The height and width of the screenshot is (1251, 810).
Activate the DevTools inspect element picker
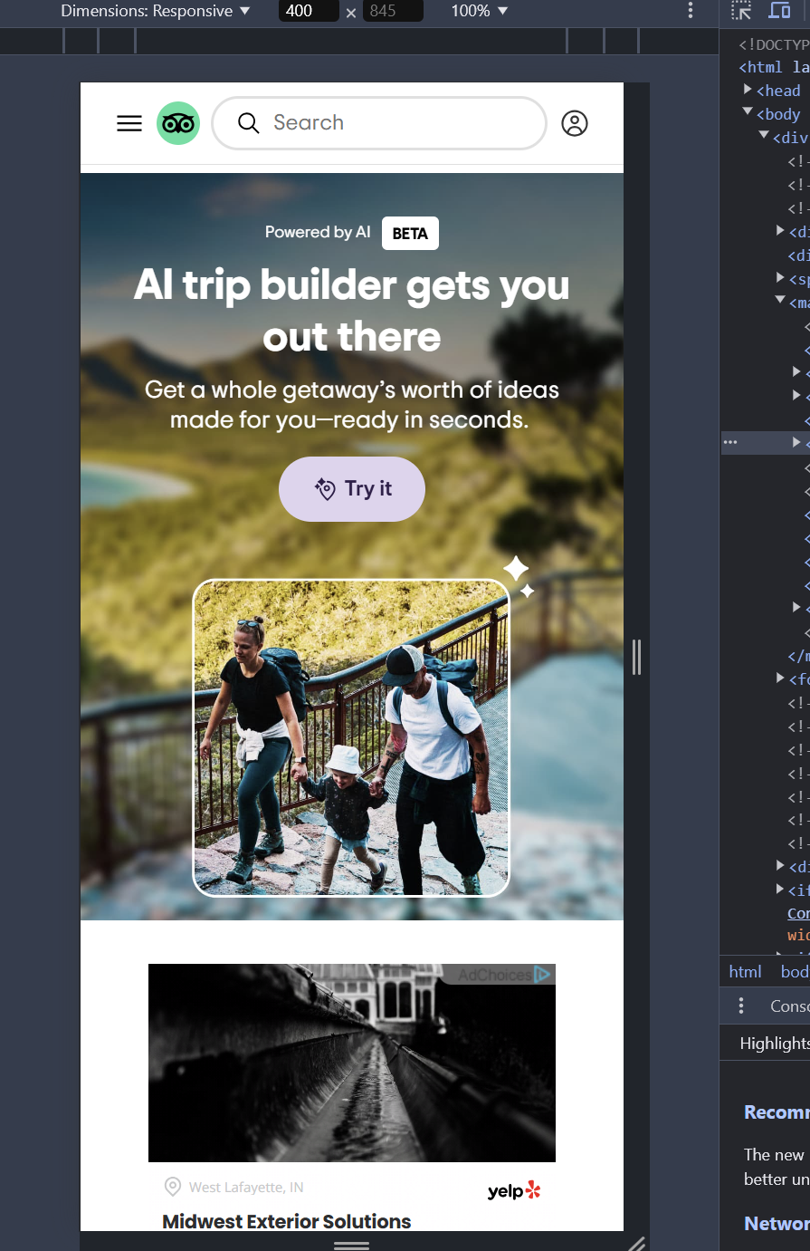(741, 11)
